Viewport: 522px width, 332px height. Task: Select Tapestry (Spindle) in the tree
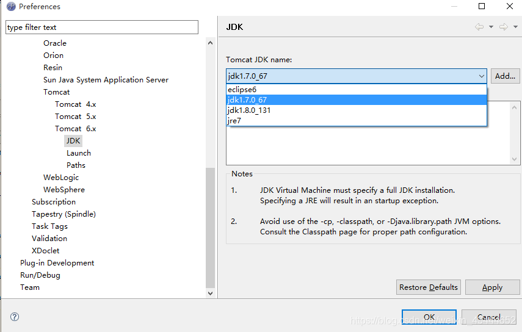pos(63,214)
